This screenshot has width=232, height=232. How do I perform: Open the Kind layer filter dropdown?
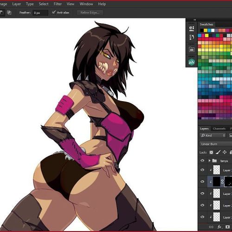click(213, 135)
